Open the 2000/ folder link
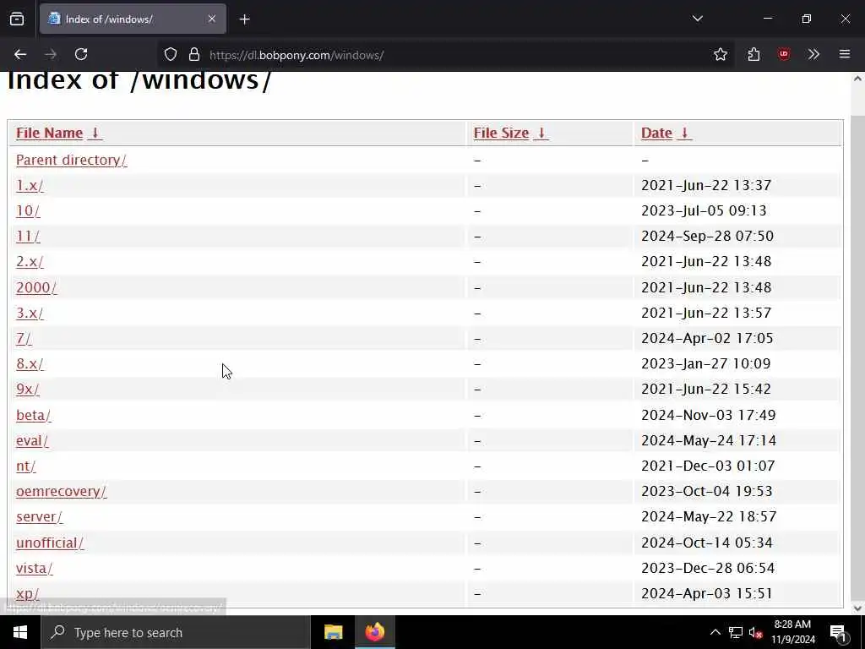The width and height of the screenshot is (865, 649). coord(36,287)
